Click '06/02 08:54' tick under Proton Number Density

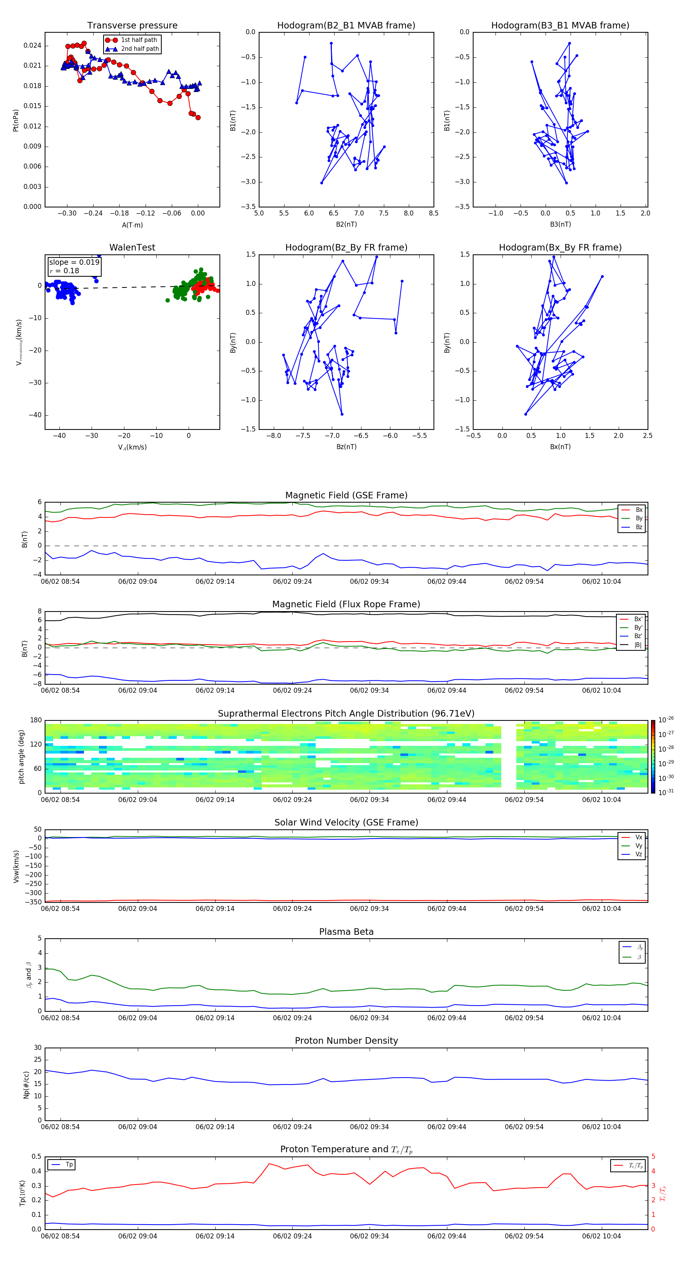[60, 1127]
